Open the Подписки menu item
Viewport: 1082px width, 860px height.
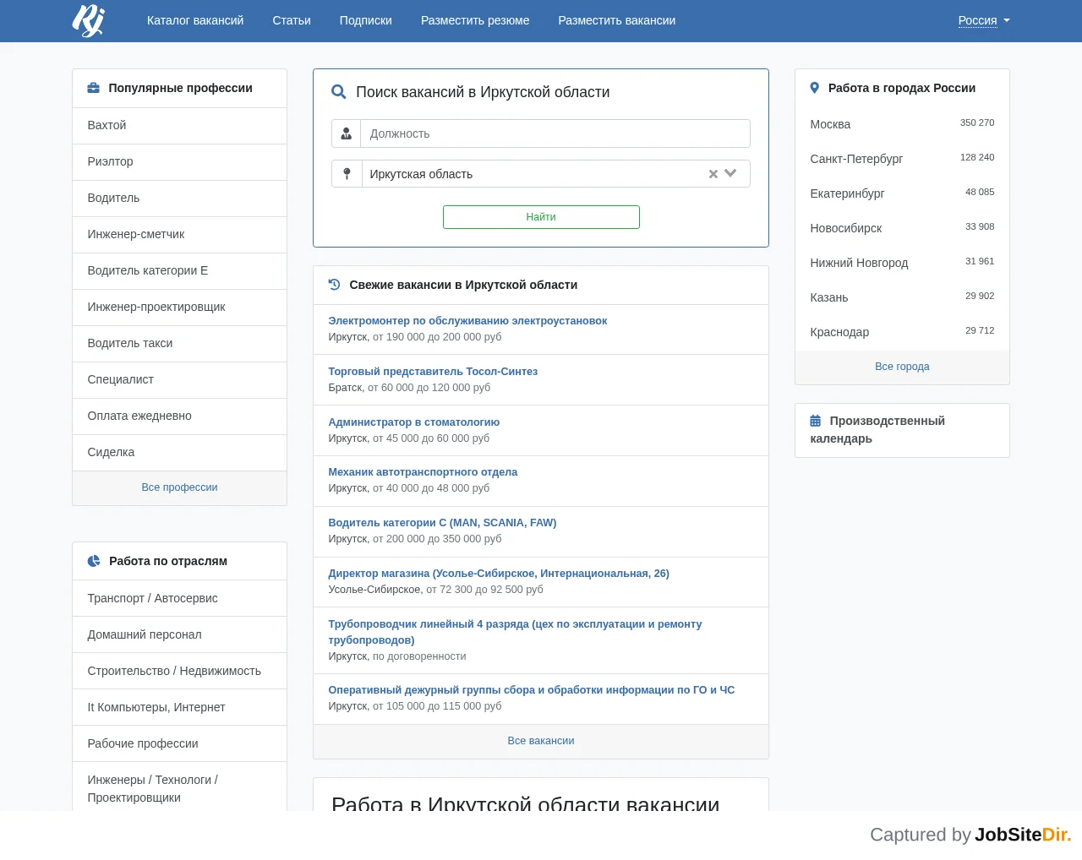point(366,20)
